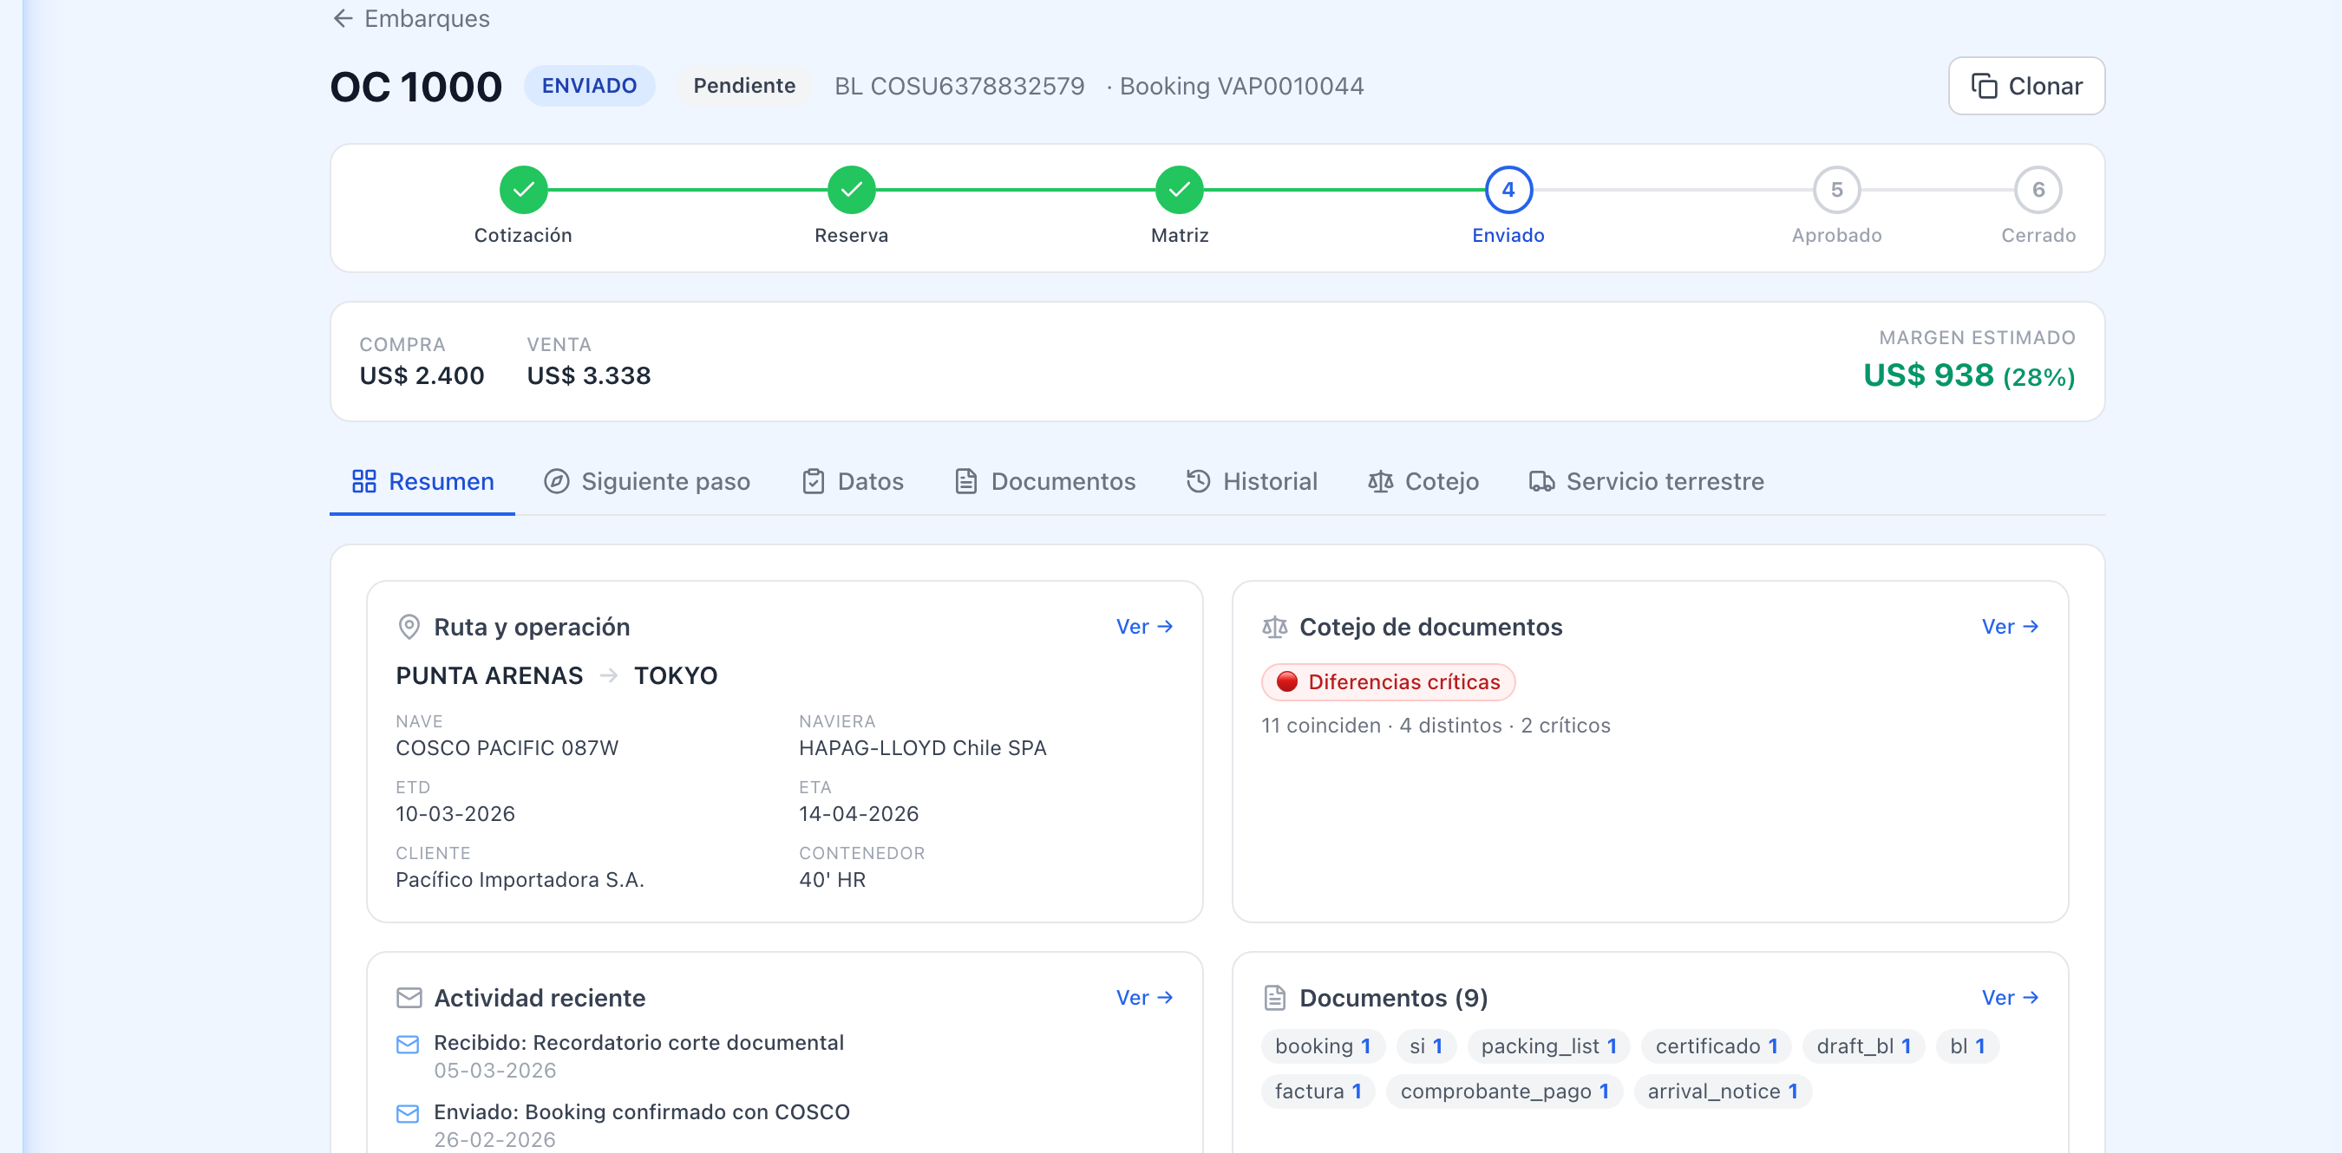Image resolution: width=2342 pixels, height=1153 pixels.
Task: Click the bl document chip
Action: (x=1966, y=1046)
